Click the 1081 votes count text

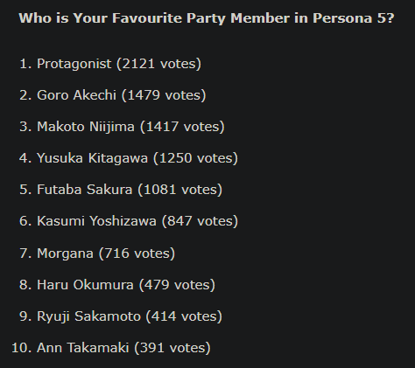tap(179, 190)
